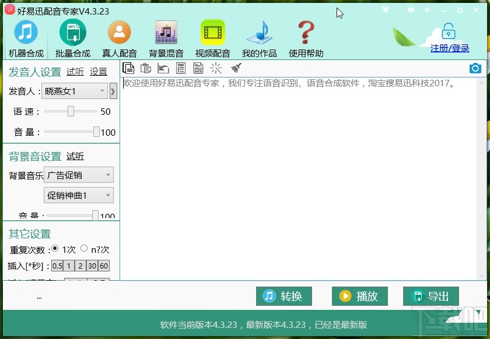490x339 pixels.
Task: Preview voice with 发音人设置 试听
Action: 75,72
